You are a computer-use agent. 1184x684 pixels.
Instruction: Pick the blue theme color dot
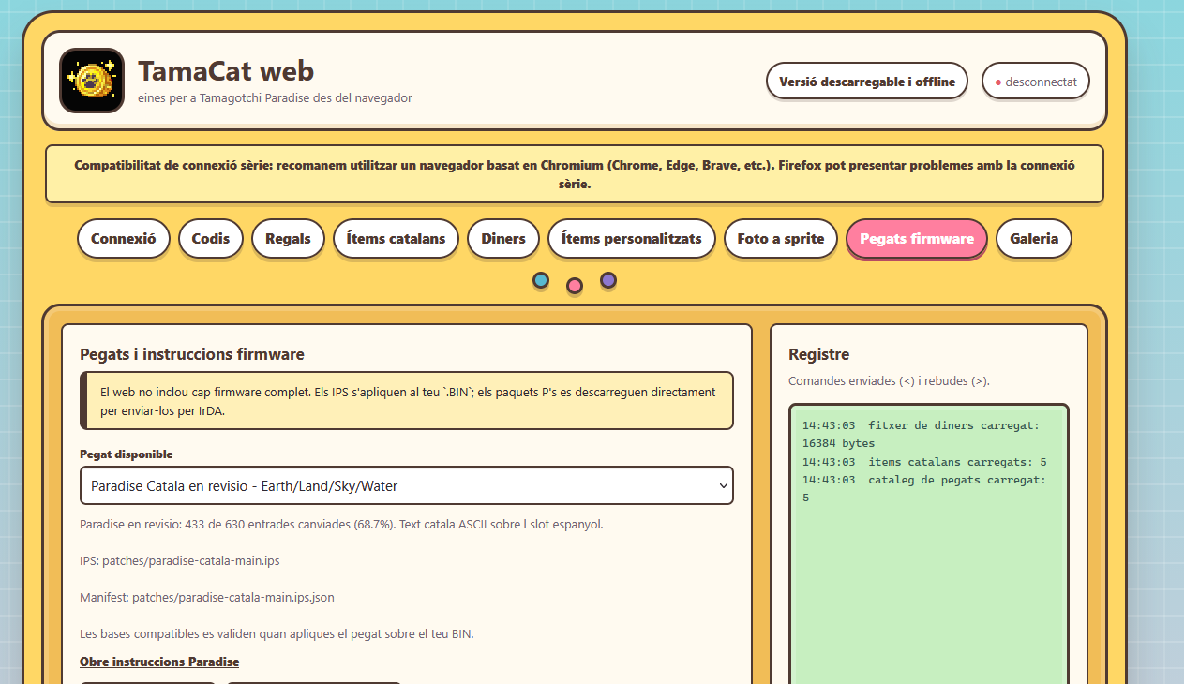(x=541, y=280)
